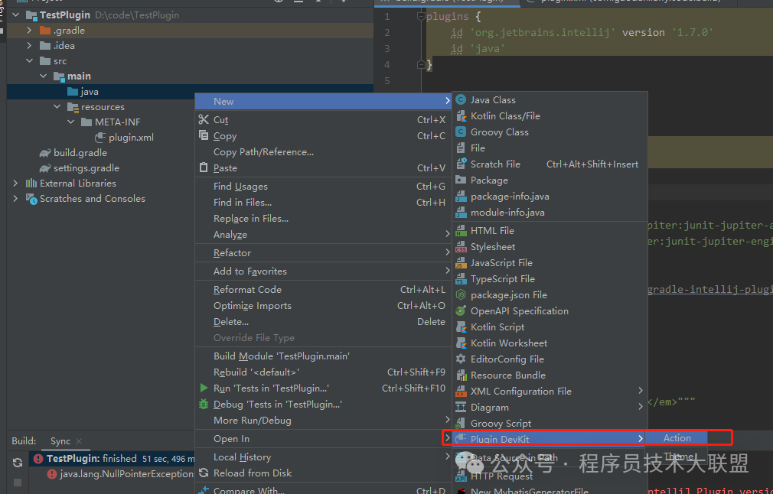Viewport: 773px width, 494px height.
Task: Select Reformat Code menu item
Action: [324, 290]
